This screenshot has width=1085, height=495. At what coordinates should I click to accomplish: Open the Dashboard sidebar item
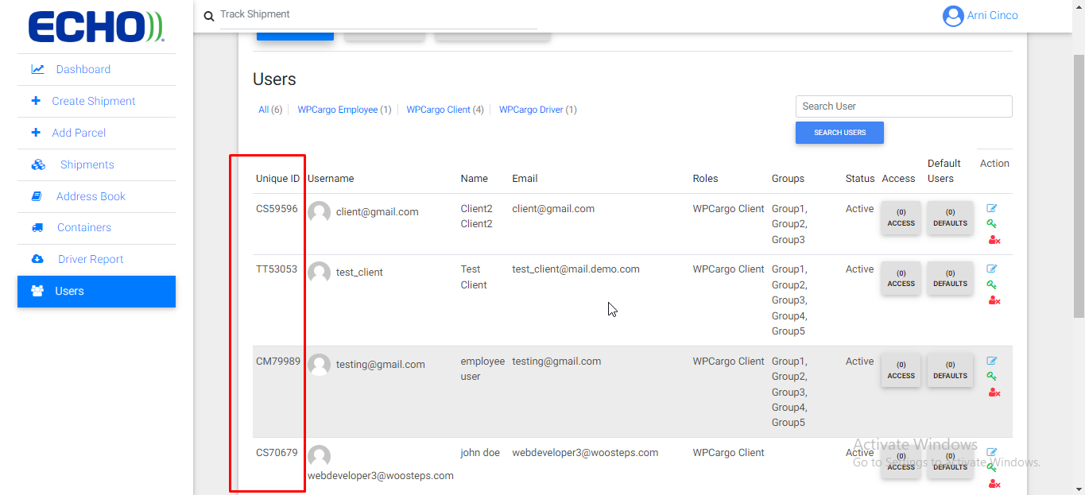(x=96, y=69)
